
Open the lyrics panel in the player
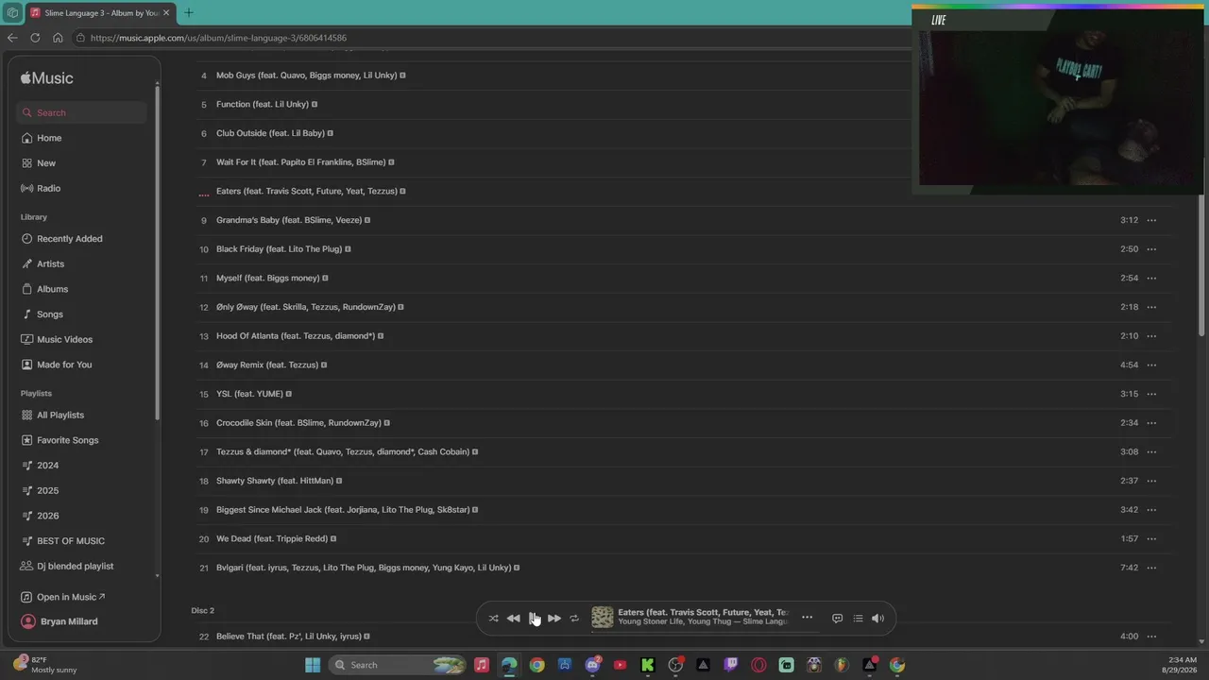837,619
